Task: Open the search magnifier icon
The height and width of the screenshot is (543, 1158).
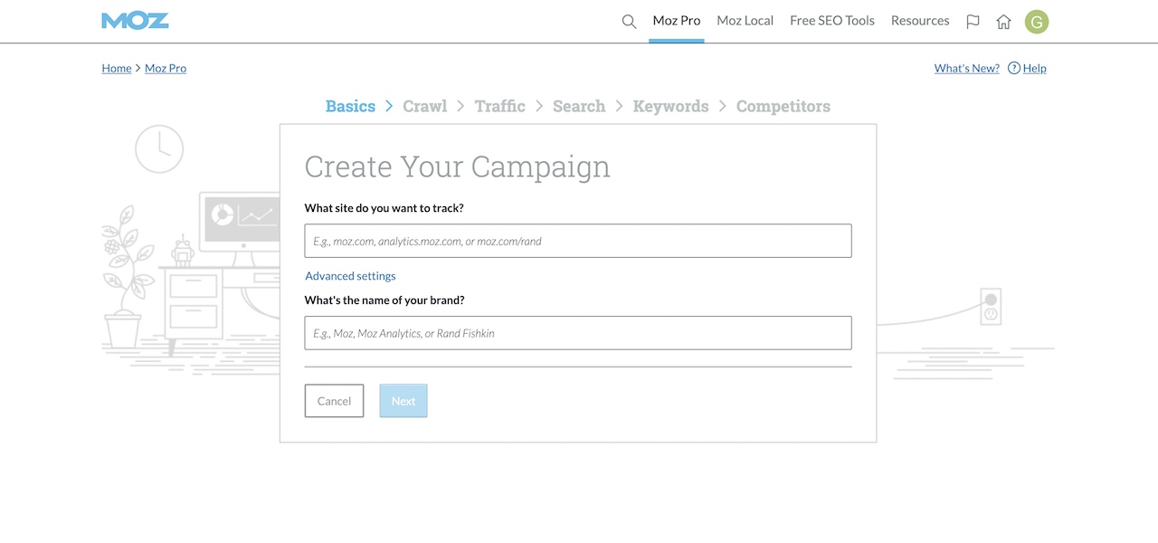Action: coord(629,22)
